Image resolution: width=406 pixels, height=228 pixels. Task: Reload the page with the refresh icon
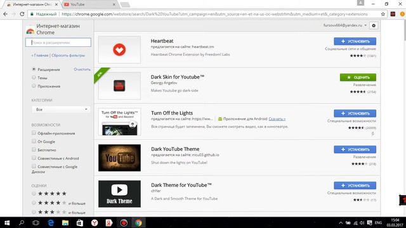(x=22, y=14)
